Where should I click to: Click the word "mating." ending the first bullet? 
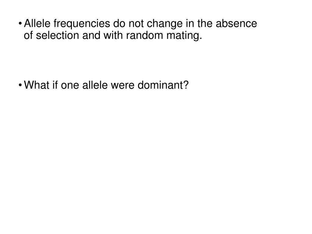(x=184, y=36)
